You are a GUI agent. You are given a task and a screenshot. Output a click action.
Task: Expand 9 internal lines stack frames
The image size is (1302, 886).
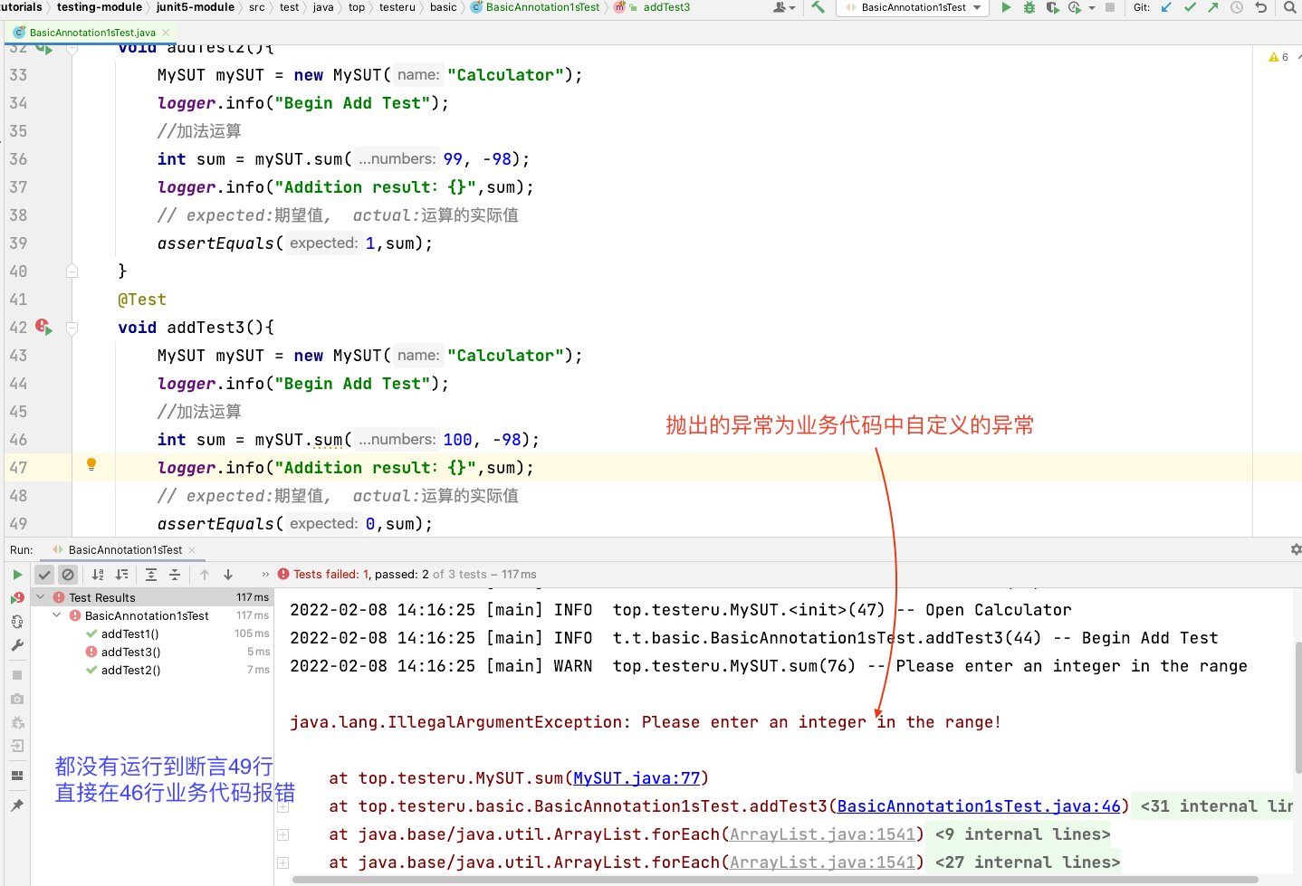coord(282,834)
